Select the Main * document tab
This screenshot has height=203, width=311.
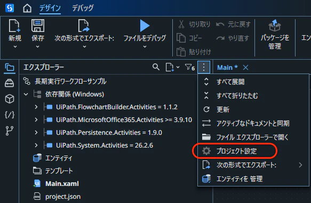pyautogui.click(x=227, y=68)
